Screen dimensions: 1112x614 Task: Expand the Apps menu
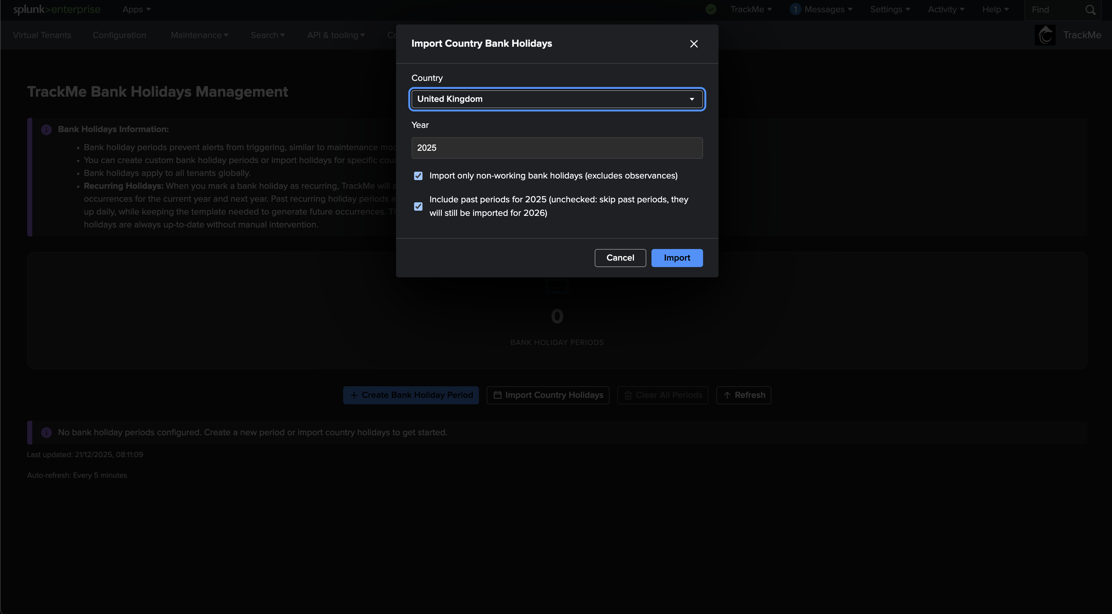click(136, 9)
